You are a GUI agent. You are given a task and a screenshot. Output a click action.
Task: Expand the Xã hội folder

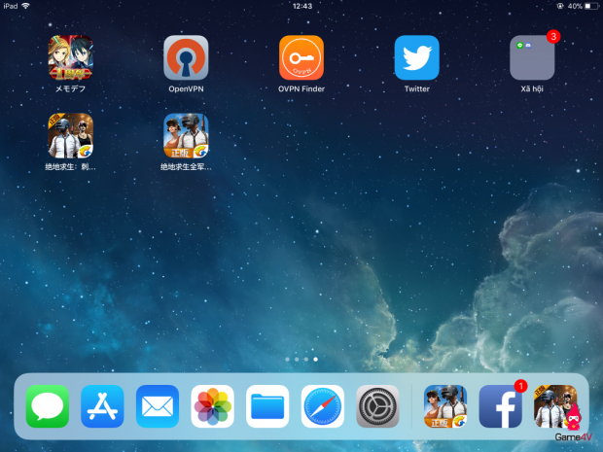(x=532, y=58)
